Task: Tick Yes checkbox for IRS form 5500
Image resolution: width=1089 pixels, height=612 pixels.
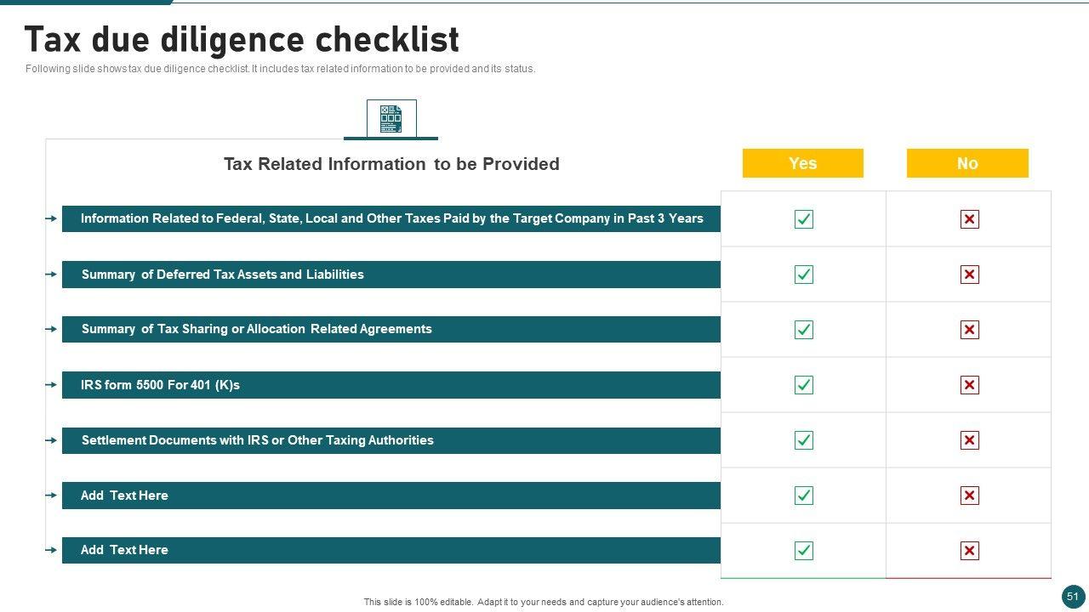Action: [x=803, y=385]
